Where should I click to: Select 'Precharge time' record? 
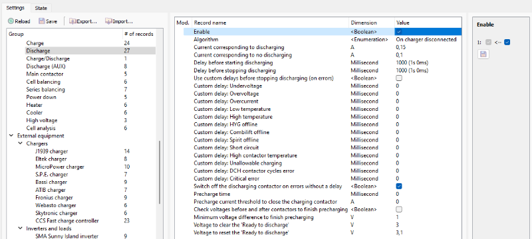point(211,194)
